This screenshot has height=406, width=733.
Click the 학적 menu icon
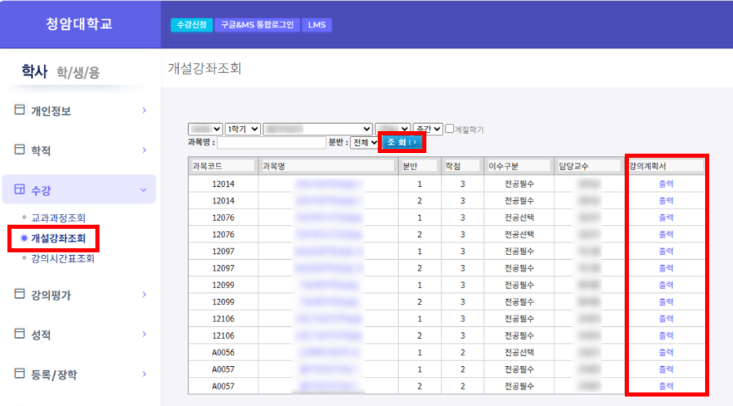coord(19,150)
